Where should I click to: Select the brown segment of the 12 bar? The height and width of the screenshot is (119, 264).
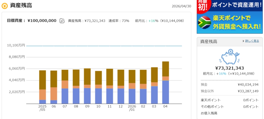point(121,77)
